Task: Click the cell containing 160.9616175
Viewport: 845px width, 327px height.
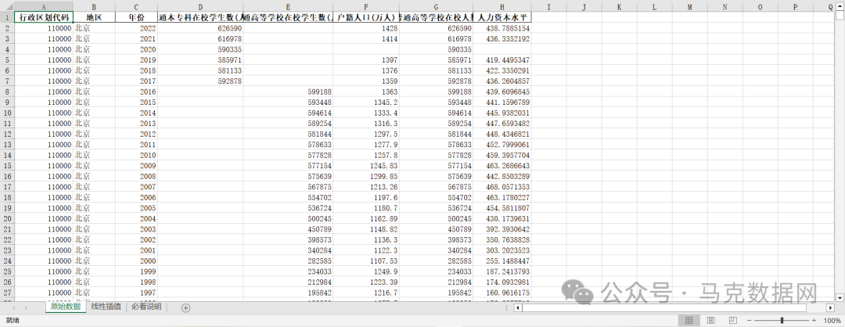Action: [502, 292]
